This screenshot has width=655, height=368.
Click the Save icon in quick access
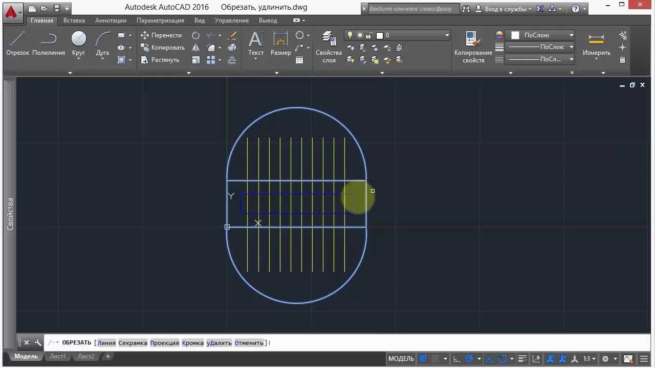[x=56, y=8]
